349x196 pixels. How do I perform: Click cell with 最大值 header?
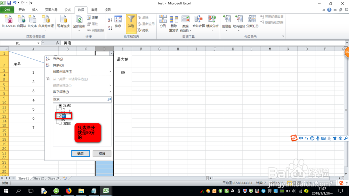coord(123,59)
